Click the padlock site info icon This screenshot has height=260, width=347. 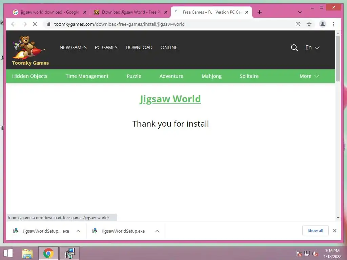pos(49,24)
